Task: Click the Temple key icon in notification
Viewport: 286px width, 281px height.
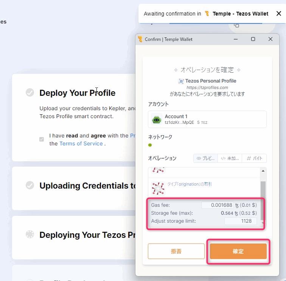Action: pyautogui.click(x=207, y=14)
